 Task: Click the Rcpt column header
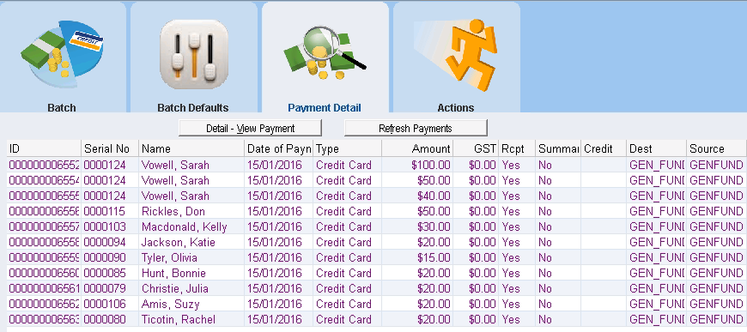coord(517,148)
